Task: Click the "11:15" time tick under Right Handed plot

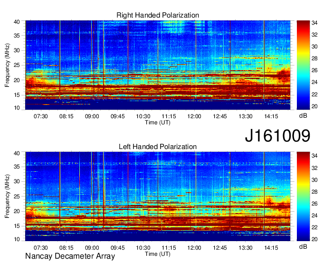Action: tap(169, 116)
